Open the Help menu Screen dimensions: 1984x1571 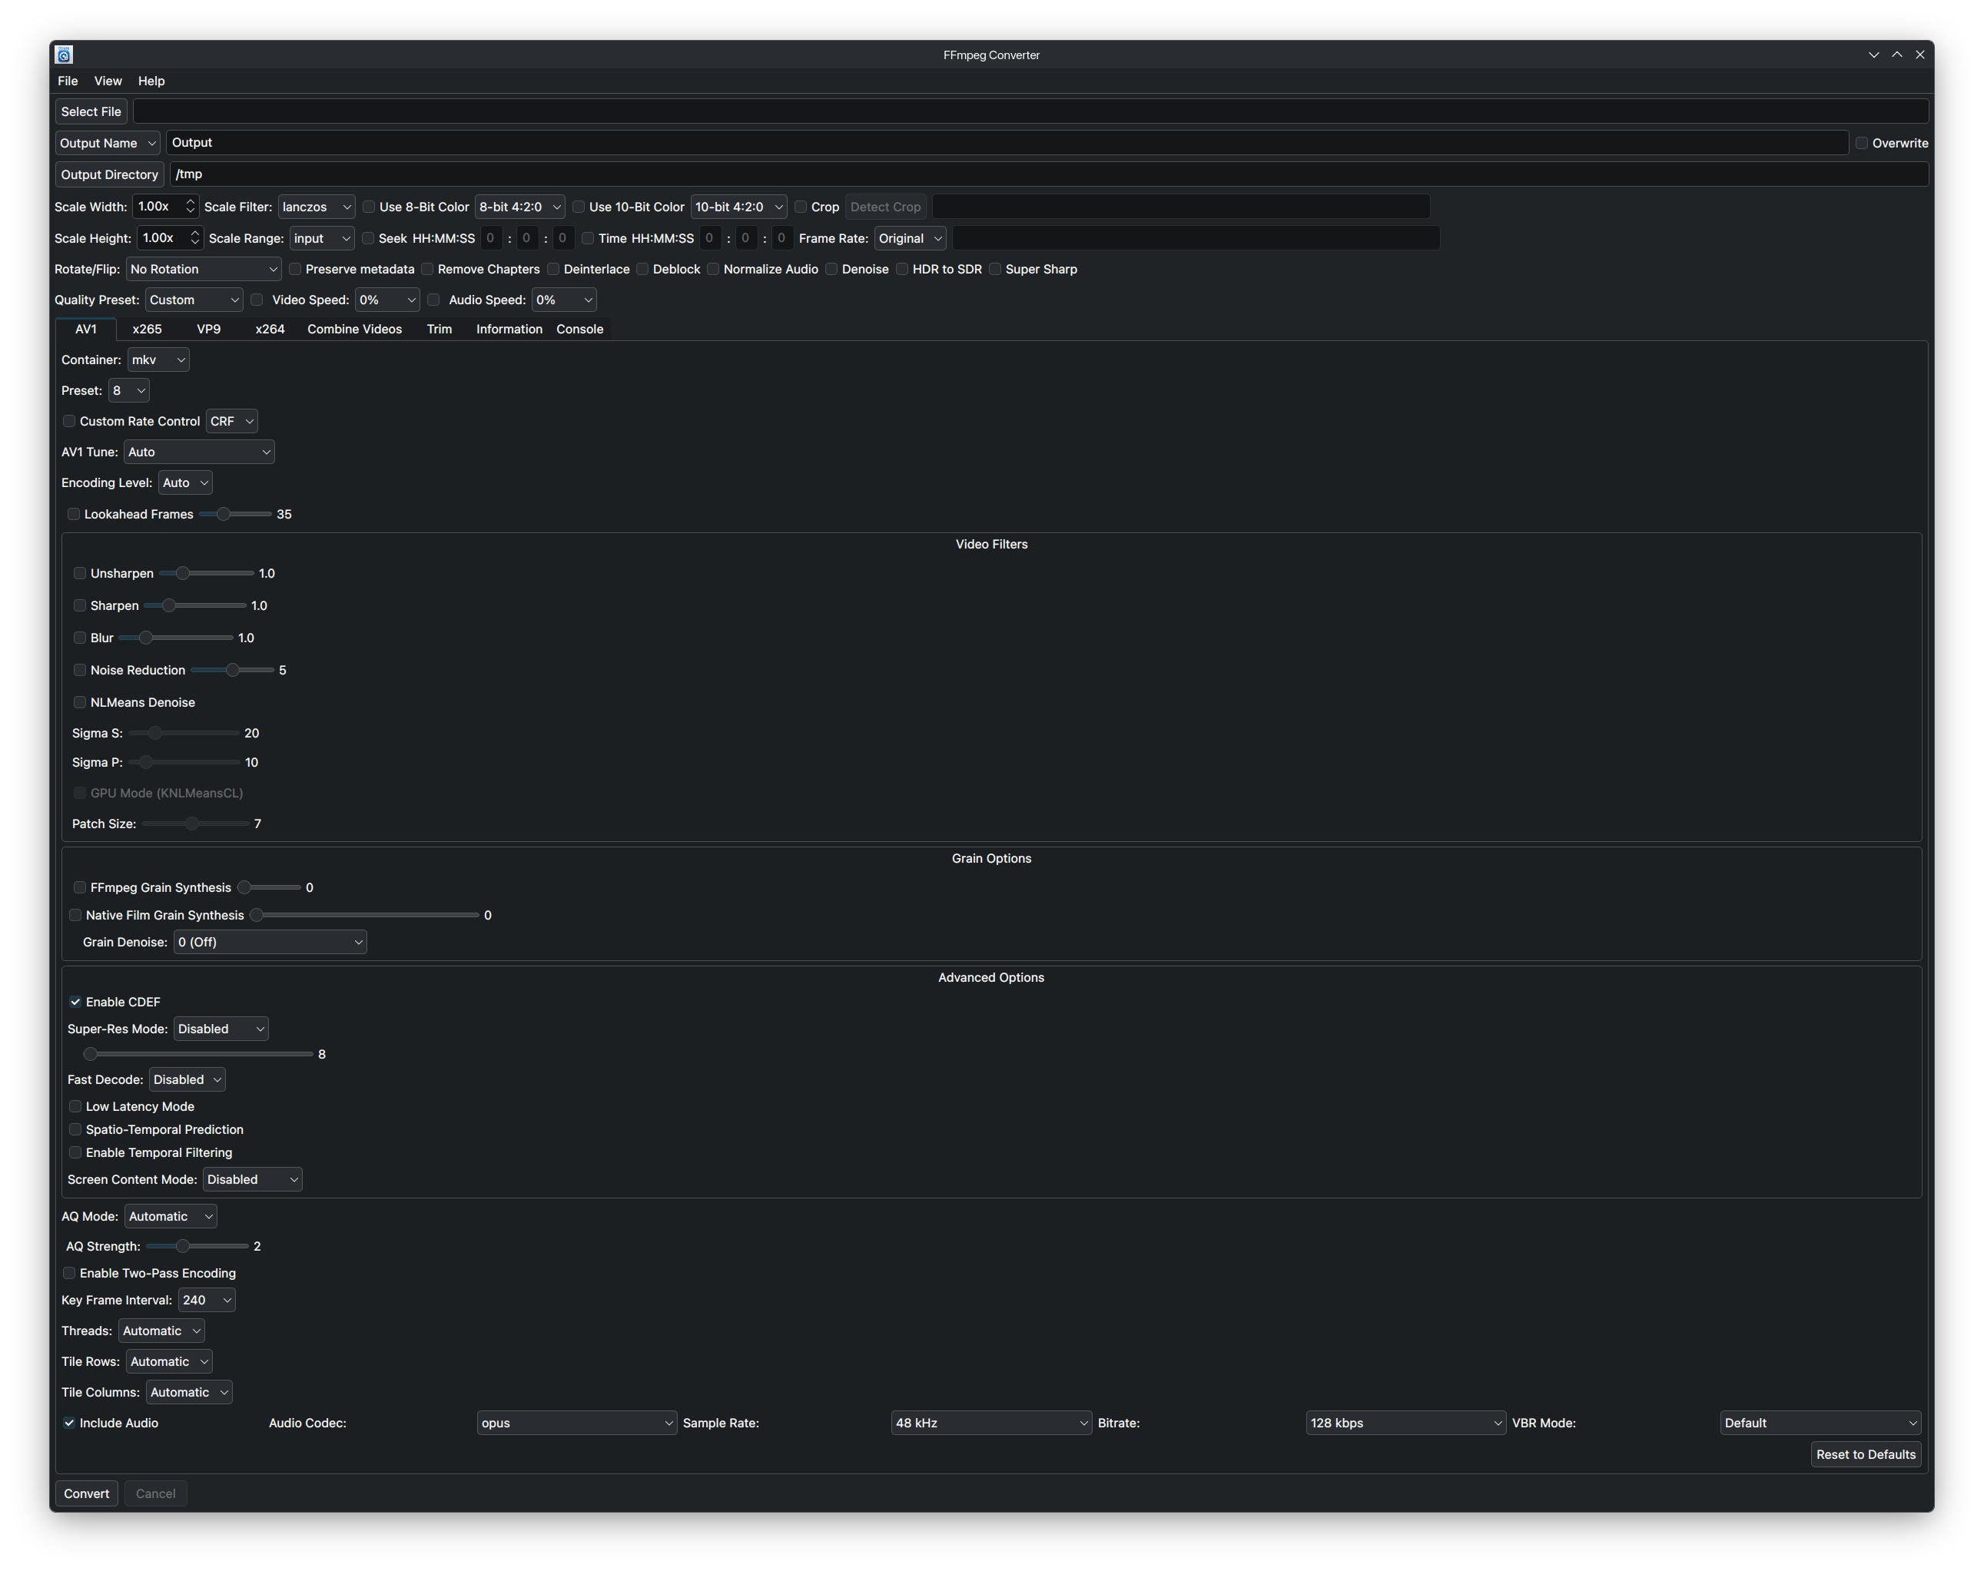[x=151, y=81]
